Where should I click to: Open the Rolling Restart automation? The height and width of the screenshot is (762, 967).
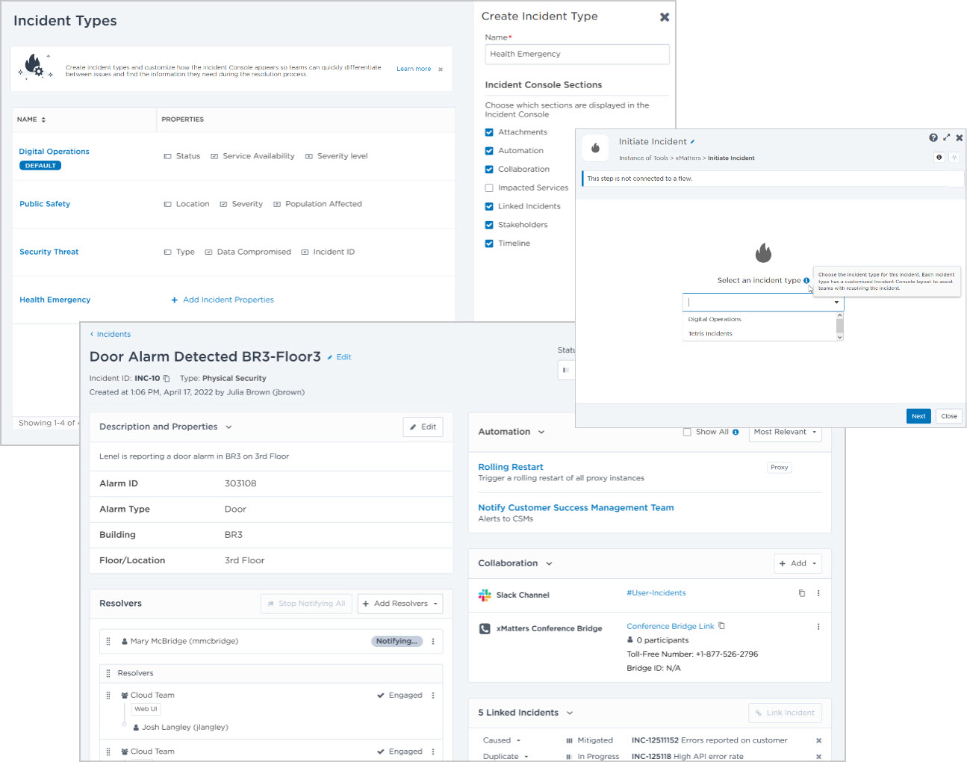point(511,467)
